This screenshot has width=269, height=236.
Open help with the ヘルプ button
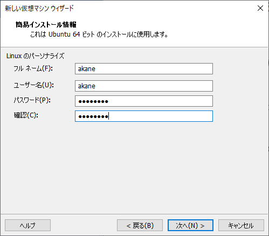[x=27, y=225]
